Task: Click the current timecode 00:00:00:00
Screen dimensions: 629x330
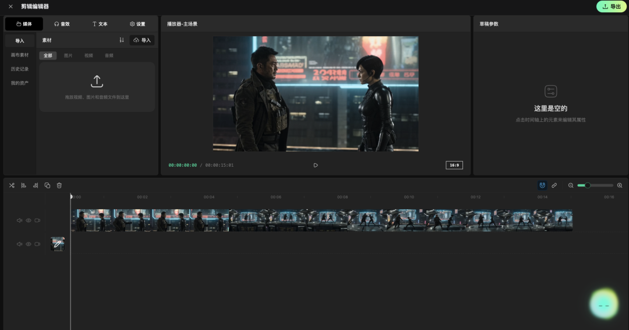Action: point(182,165)
